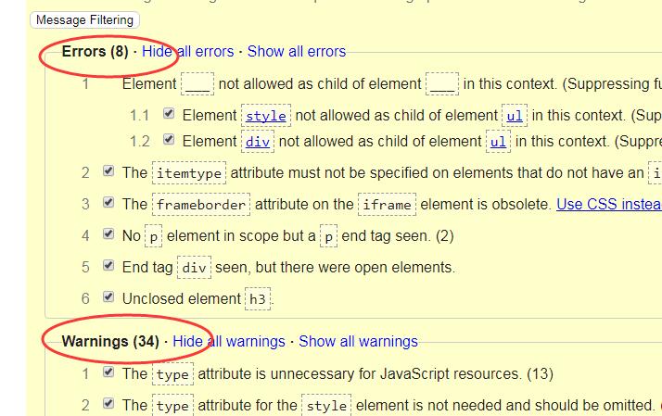Open the 'ul' element link in error 1.1
This screenshot has width=662, height=416.
(x=515, y=116)
